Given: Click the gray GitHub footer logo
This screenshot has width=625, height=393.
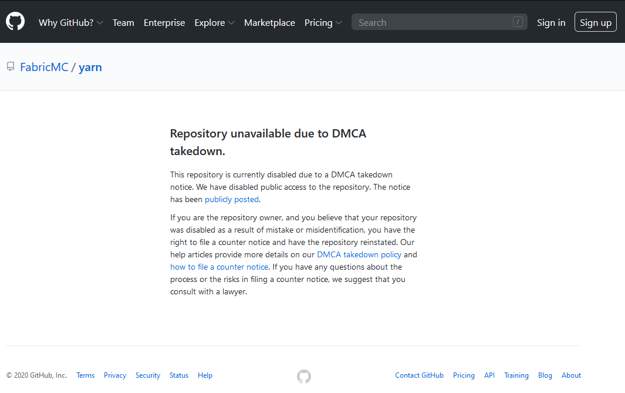Looking at the screenshot, I should (303, 376).
